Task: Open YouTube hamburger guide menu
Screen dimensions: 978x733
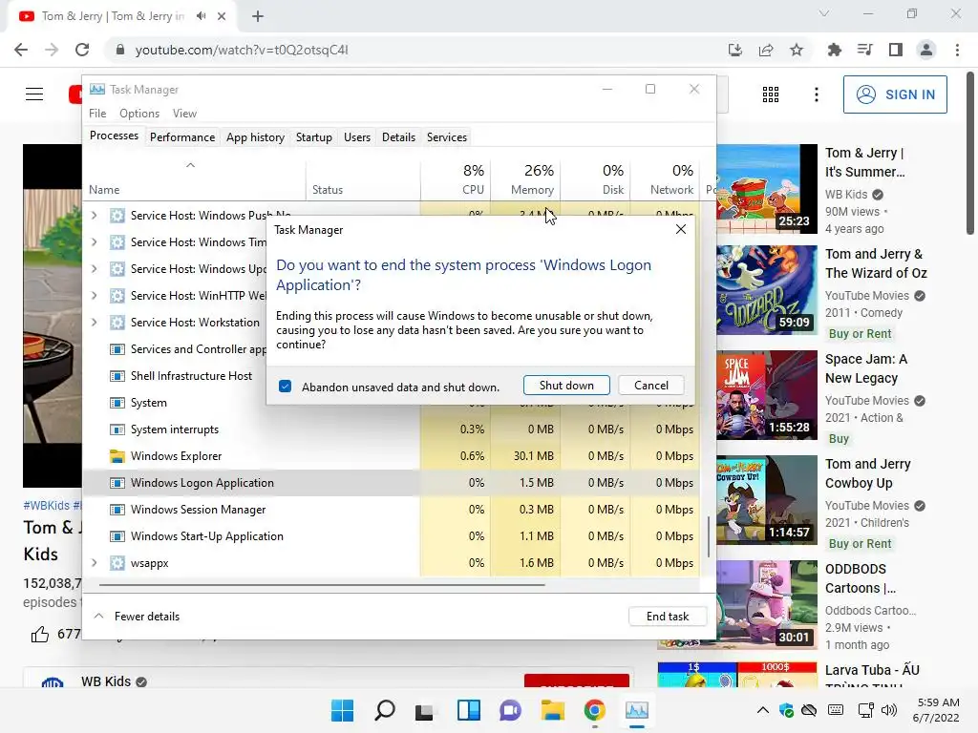Action: click(34, 94)
